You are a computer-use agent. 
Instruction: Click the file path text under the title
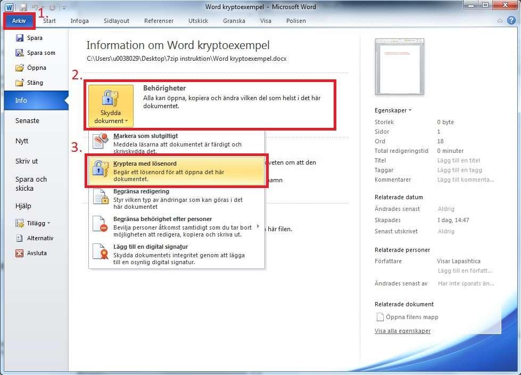(186, 59)
